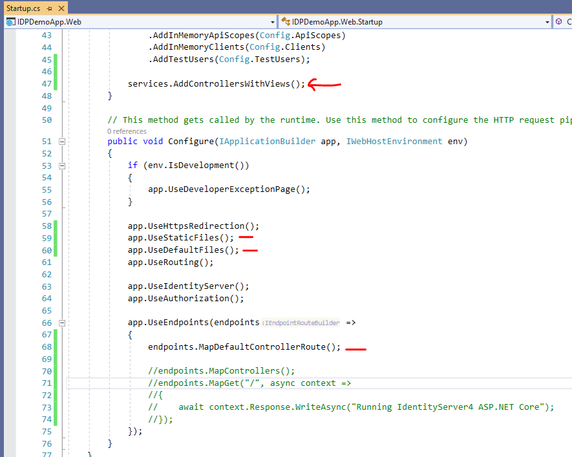This screenshot has width=572, height=457.
Task: Click 'app.UseDeveloperExceptionPage();' statement
Action: tap(229, 189)
